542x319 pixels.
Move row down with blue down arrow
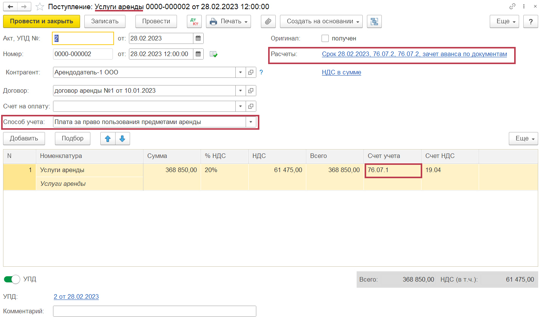(122, 139)
